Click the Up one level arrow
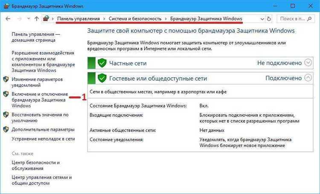The width and height of the screenshot is (320, 194). click(x=37, y=19)
